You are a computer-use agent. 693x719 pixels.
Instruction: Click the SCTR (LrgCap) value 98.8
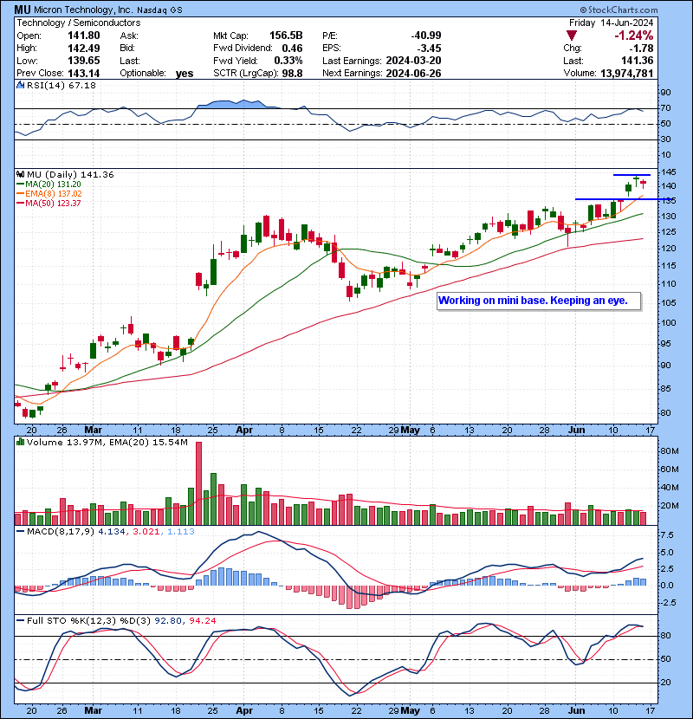292,74
